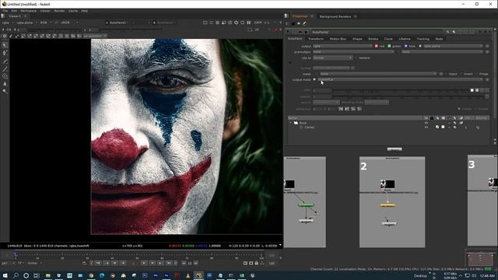Click the RotoPaint2 node name field
The width and height of the screenshot is (498, 280).
coord(378,32)
